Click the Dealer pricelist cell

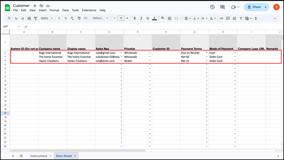138,61
